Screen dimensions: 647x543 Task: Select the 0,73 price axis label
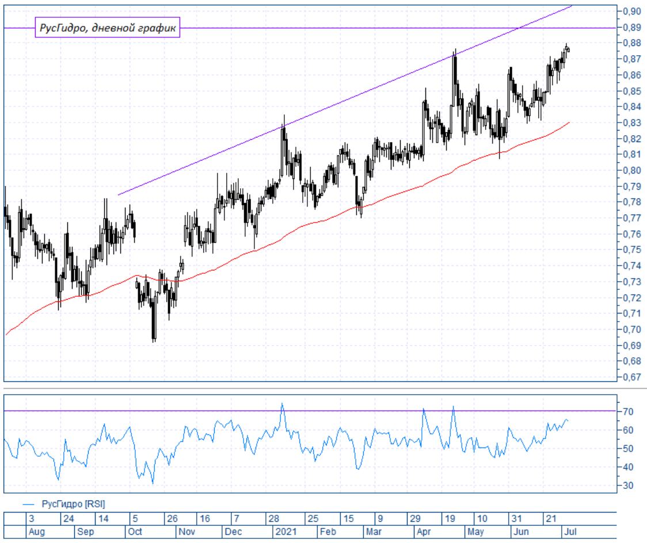(x=631, y=282)
